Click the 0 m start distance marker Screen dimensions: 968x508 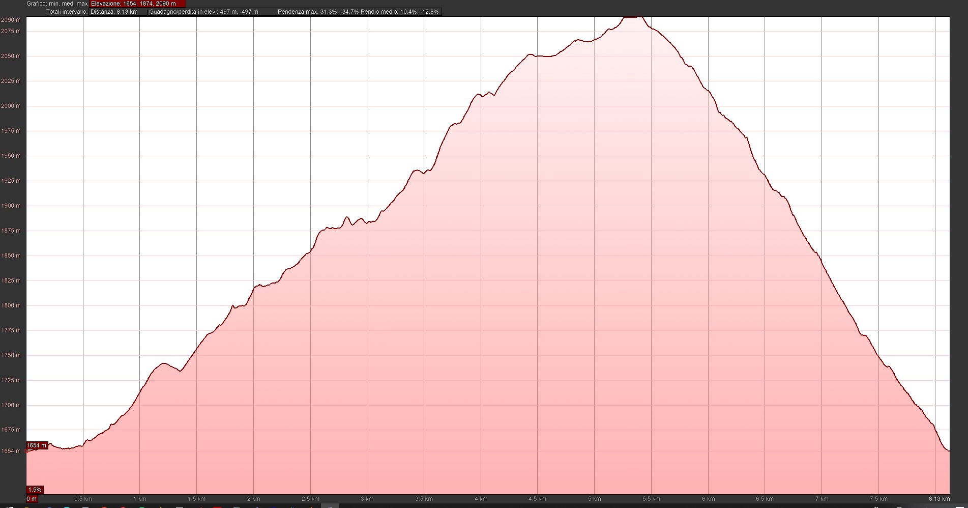(32, 499)
